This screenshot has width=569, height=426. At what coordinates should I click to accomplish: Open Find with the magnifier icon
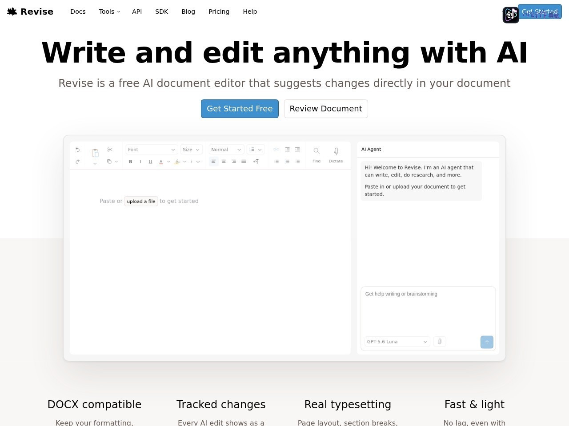317,155
